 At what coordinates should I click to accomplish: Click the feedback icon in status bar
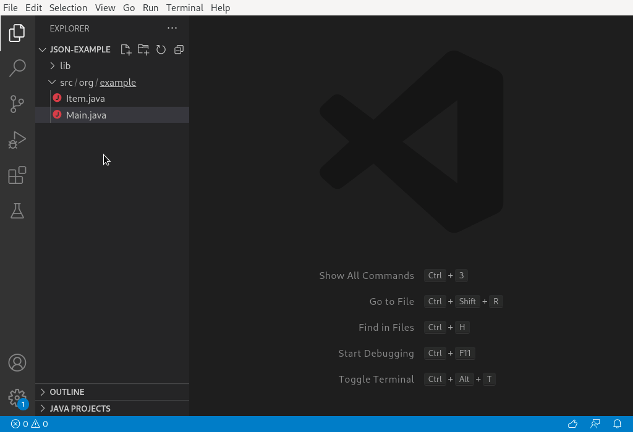595,424
